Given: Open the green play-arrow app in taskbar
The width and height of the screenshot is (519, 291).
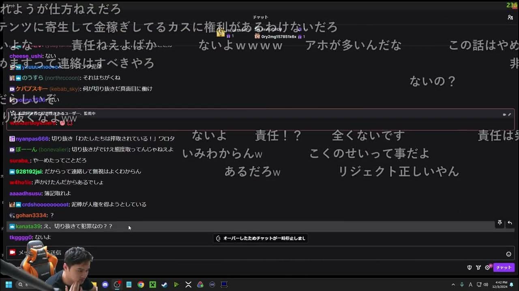Looking at the screenshot, I should [x=176, y=285].
